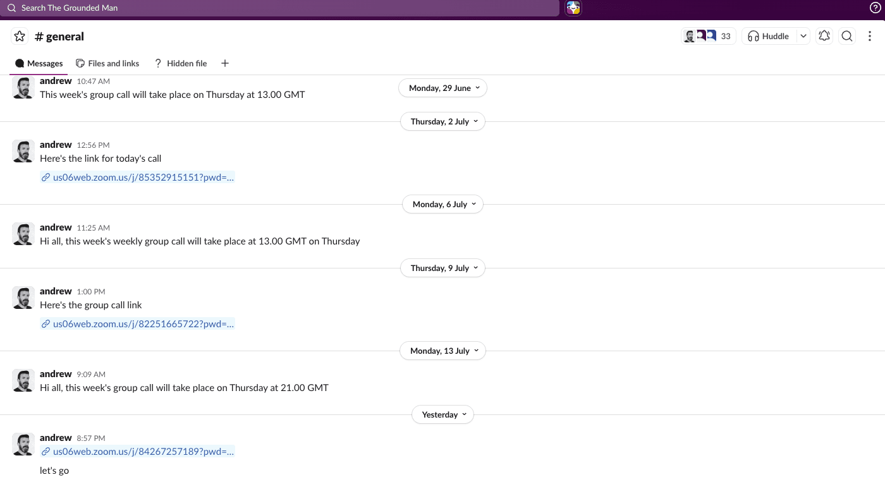Image resolution: width=885 pixels, height=482 pixels.
Task: Open andrew's avatar on the 11:25 AM message
Action: [23, 234]
